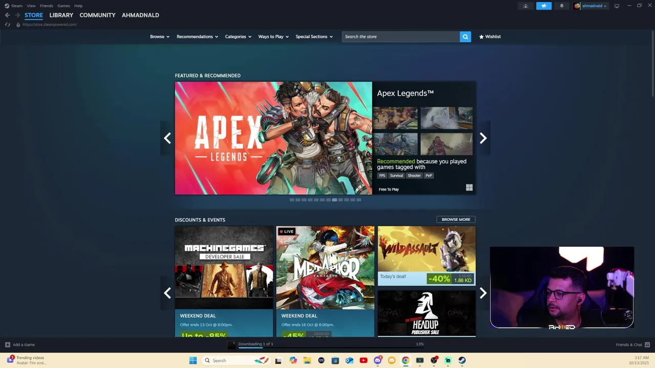655x368 pixels.
Task: Click the Add a Game plus icon
Action: pos(7,344)
